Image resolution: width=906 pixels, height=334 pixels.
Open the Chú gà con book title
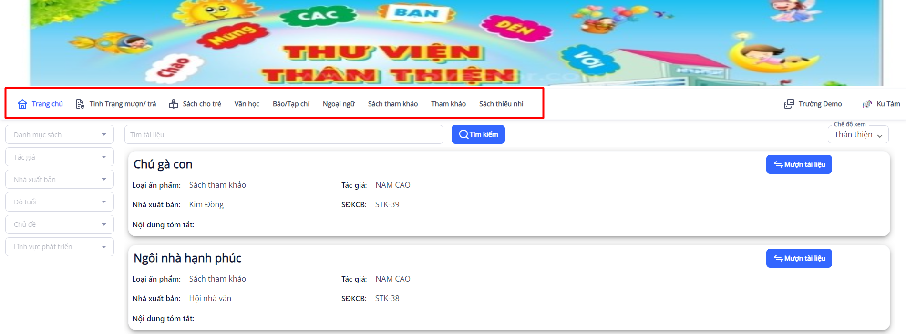pos(163,164)
